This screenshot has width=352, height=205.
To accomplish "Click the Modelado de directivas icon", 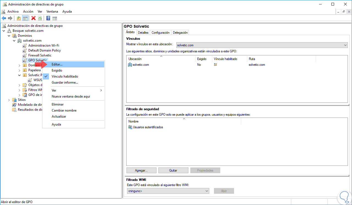I will coord(14,105).
